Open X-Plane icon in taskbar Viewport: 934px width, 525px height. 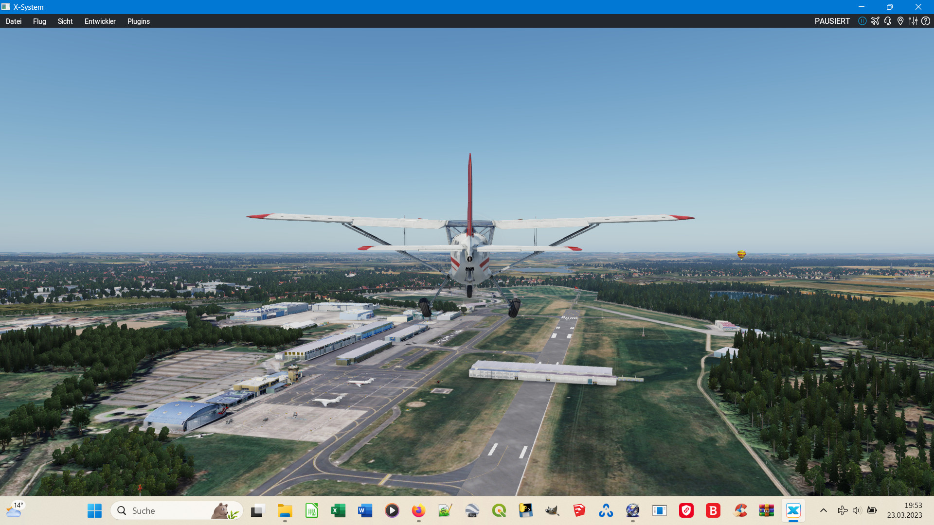pos(793,510)
